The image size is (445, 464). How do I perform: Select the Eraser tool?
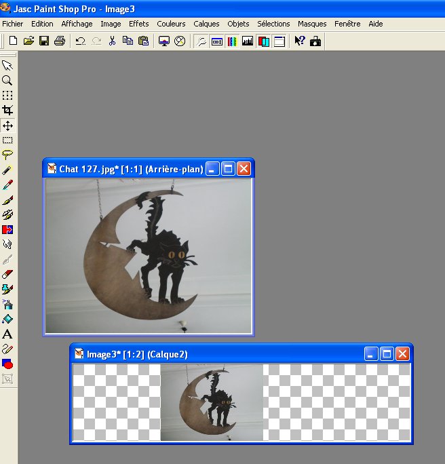(x=7, y=274)
